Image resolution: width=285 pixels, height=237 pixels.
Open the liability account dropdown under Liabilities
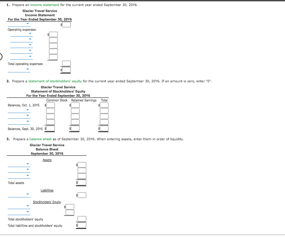pos(19,195)
